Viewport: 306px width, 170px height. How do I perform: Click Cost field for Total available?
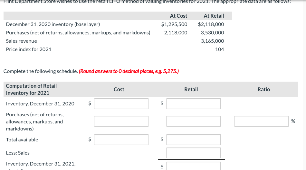(x=121, y=139)
